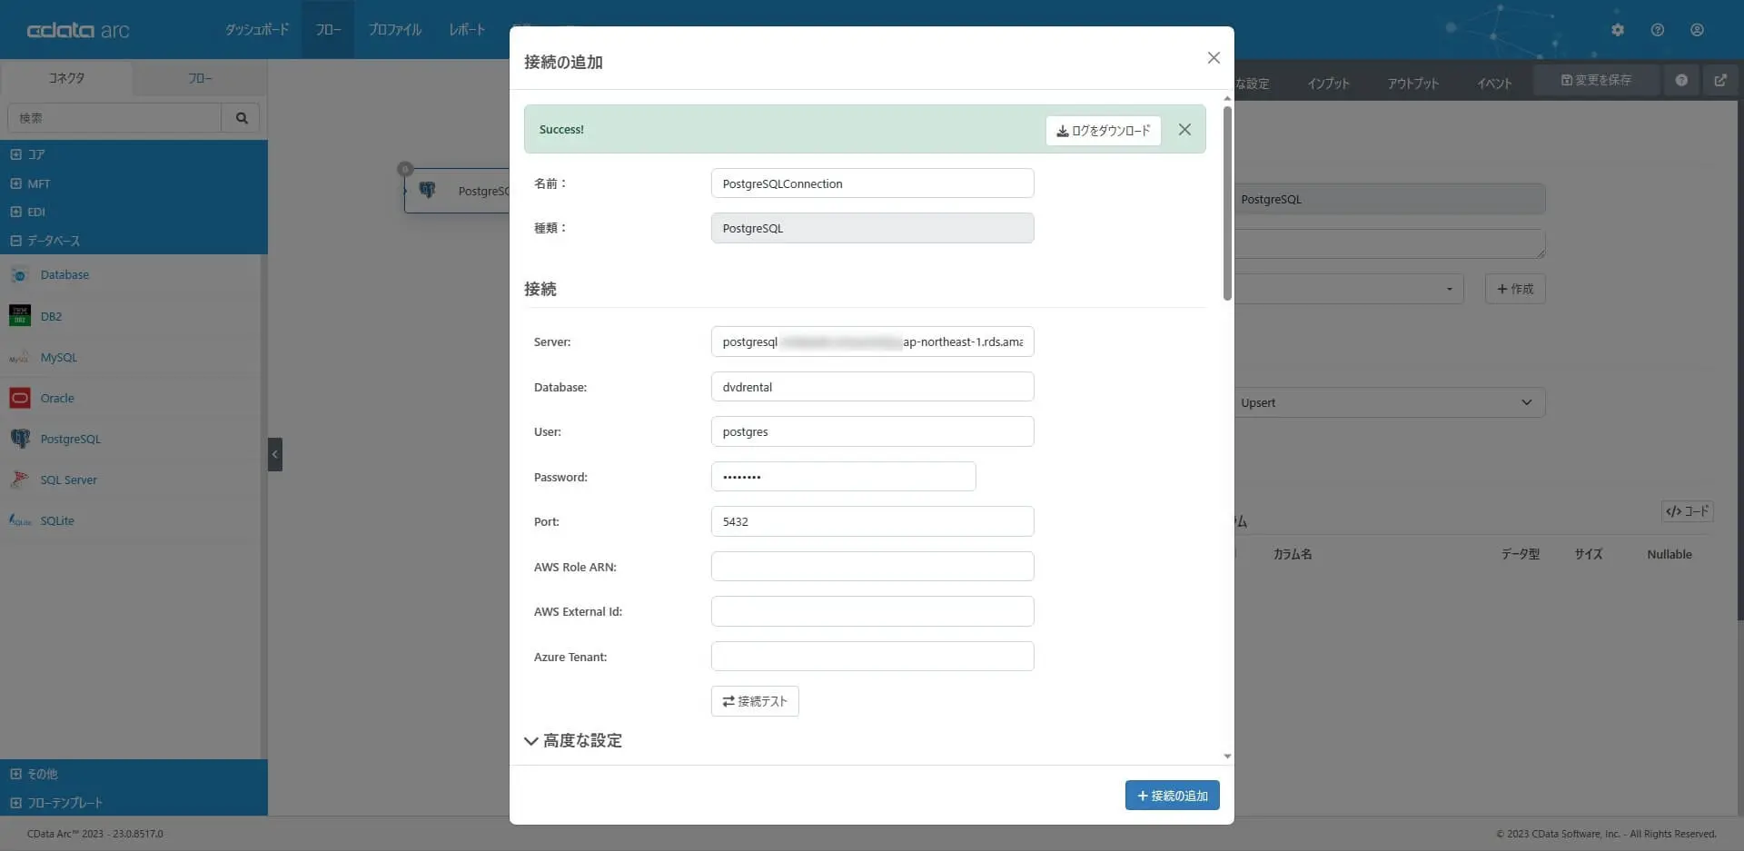Click the AWS Role ARN input field

[873, 567]
